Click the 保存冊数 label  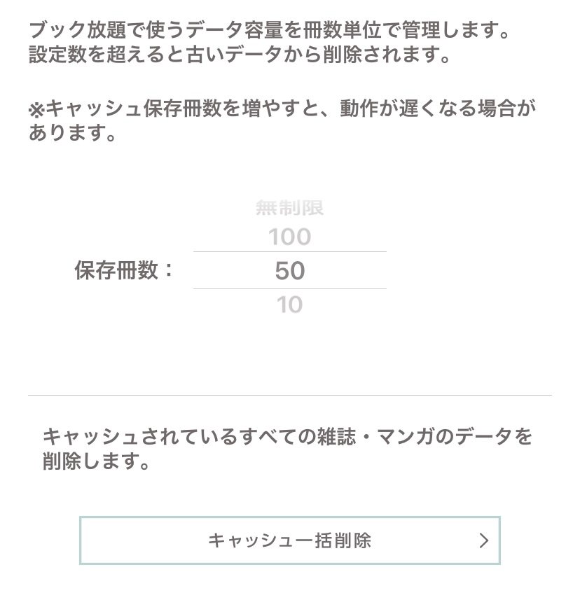tap(116, 270)
